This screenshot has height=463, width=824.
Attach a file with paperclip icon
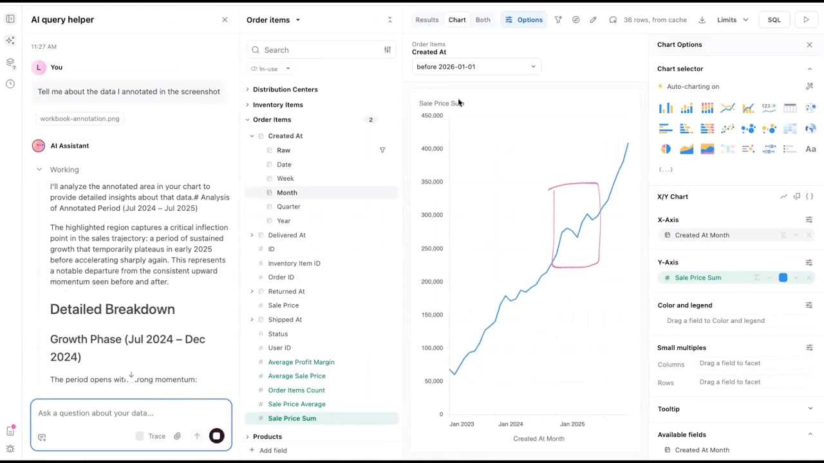point(177,436)
